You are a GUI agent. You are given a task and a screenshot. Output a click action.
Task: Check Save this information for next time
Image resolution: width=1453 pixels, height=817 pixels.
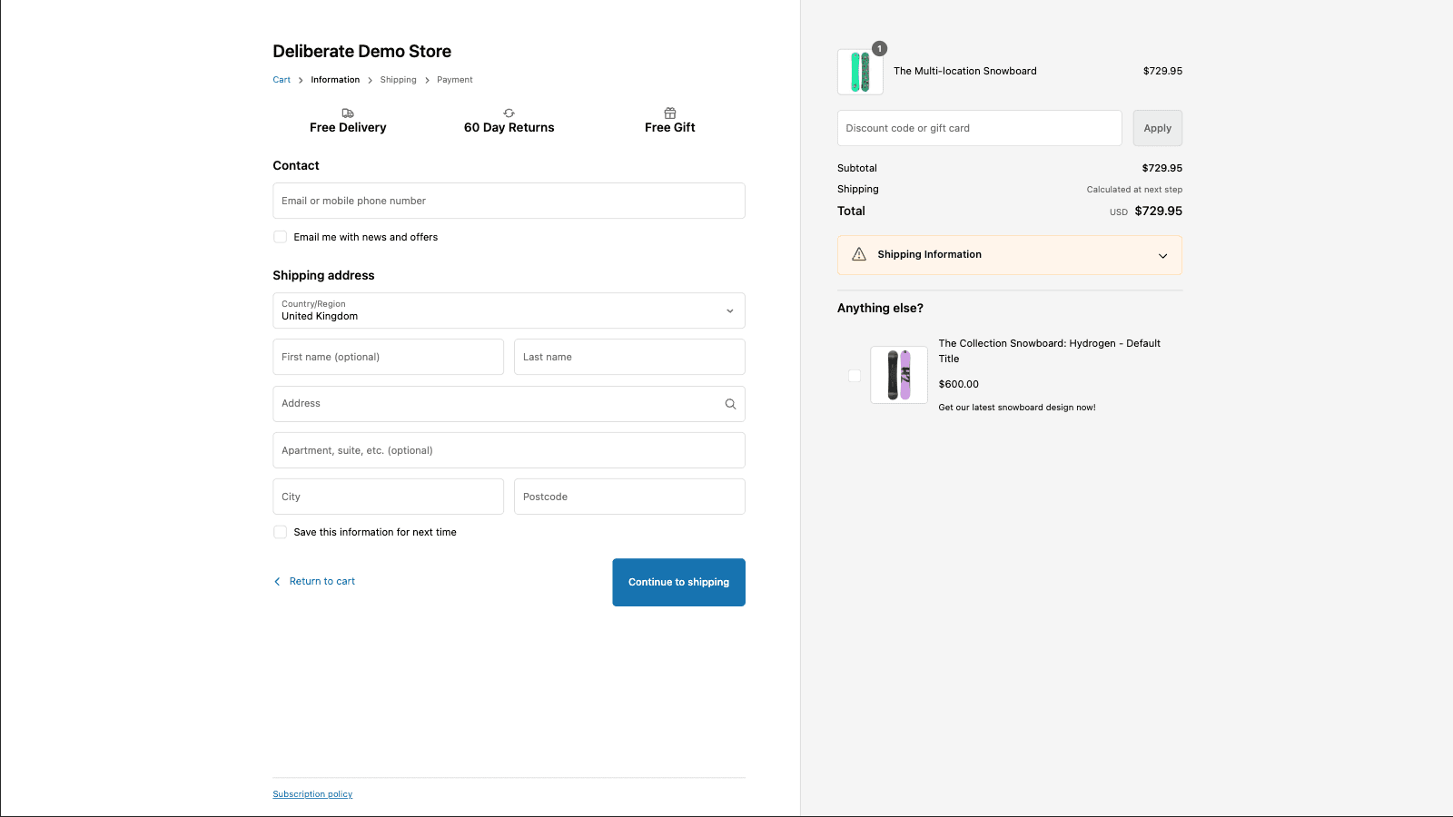(280, 532)
